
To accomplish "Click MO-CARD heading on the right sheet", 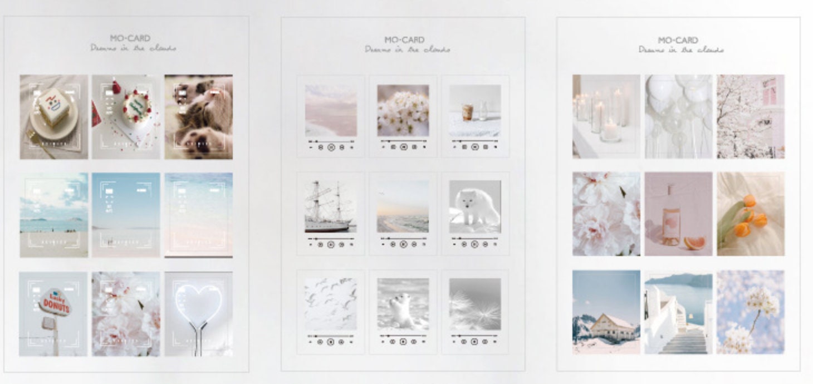I will 678,40.
